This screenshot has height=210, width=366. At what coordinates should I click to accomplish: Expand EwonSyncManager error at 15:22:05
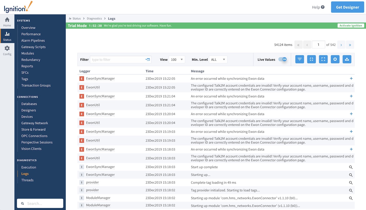tap(351, 78)
